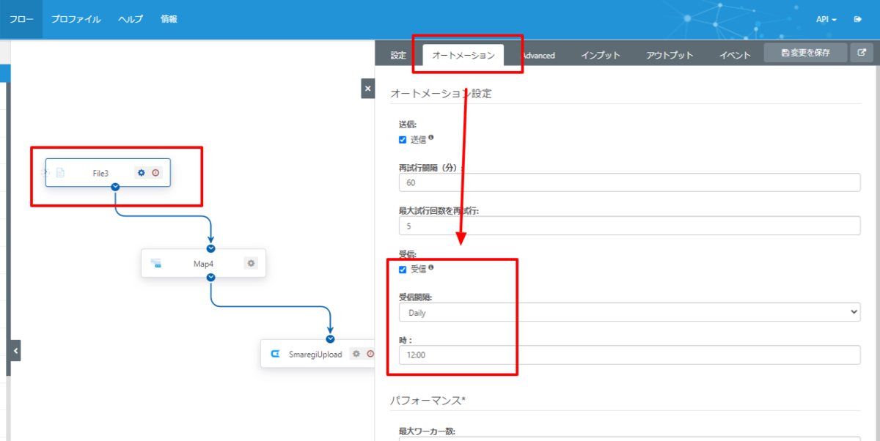Click the Map4 connector icon

coord(155,263)
